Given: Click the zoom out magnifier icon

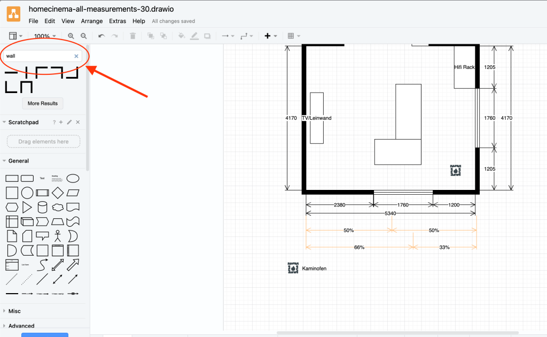Looking at the screenshot, I should [84, 36].
